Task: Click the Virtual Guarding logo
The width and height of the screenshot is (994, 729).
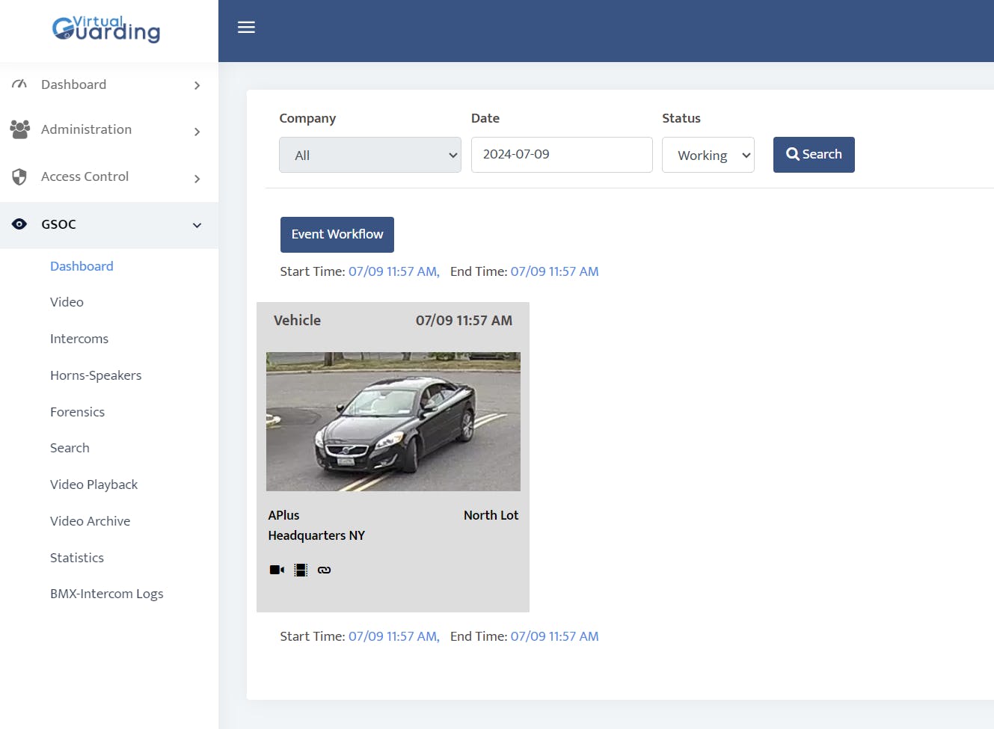Action: [x=106, y=29]
